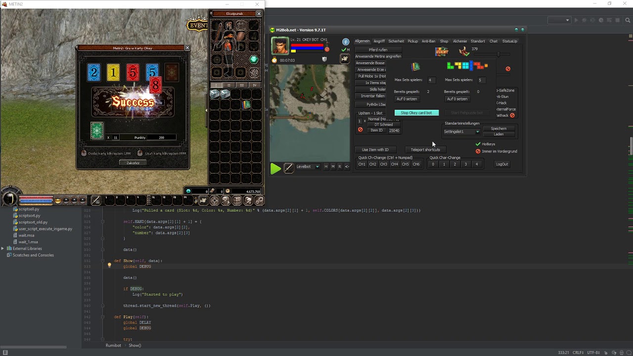This screenshot has width=633, height=356.
Task: Click the stopwatch icon next to 00:07:03
Action: coord(274,60)
